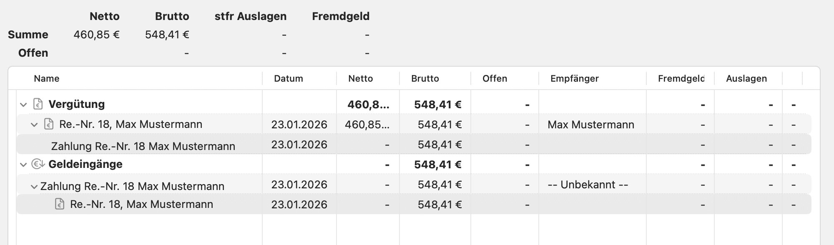Sort by the Name column header

click(47, 79)
